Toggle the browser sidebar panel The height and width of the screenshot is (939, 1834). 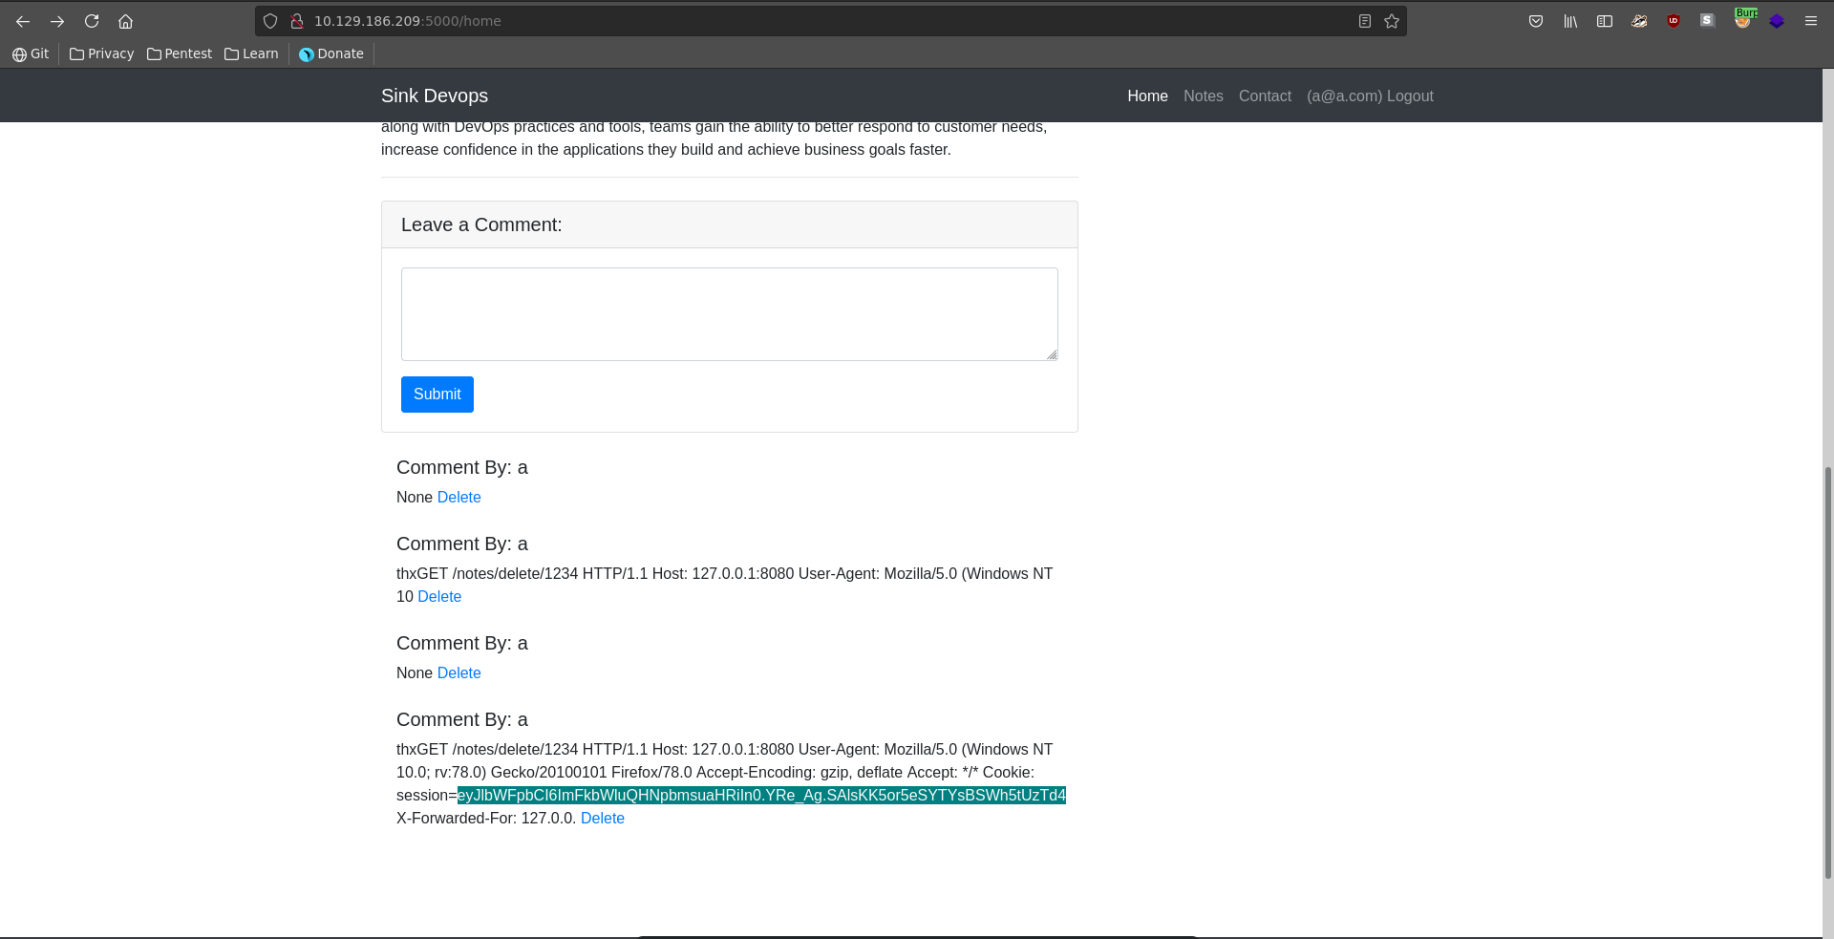(1605, 21)
